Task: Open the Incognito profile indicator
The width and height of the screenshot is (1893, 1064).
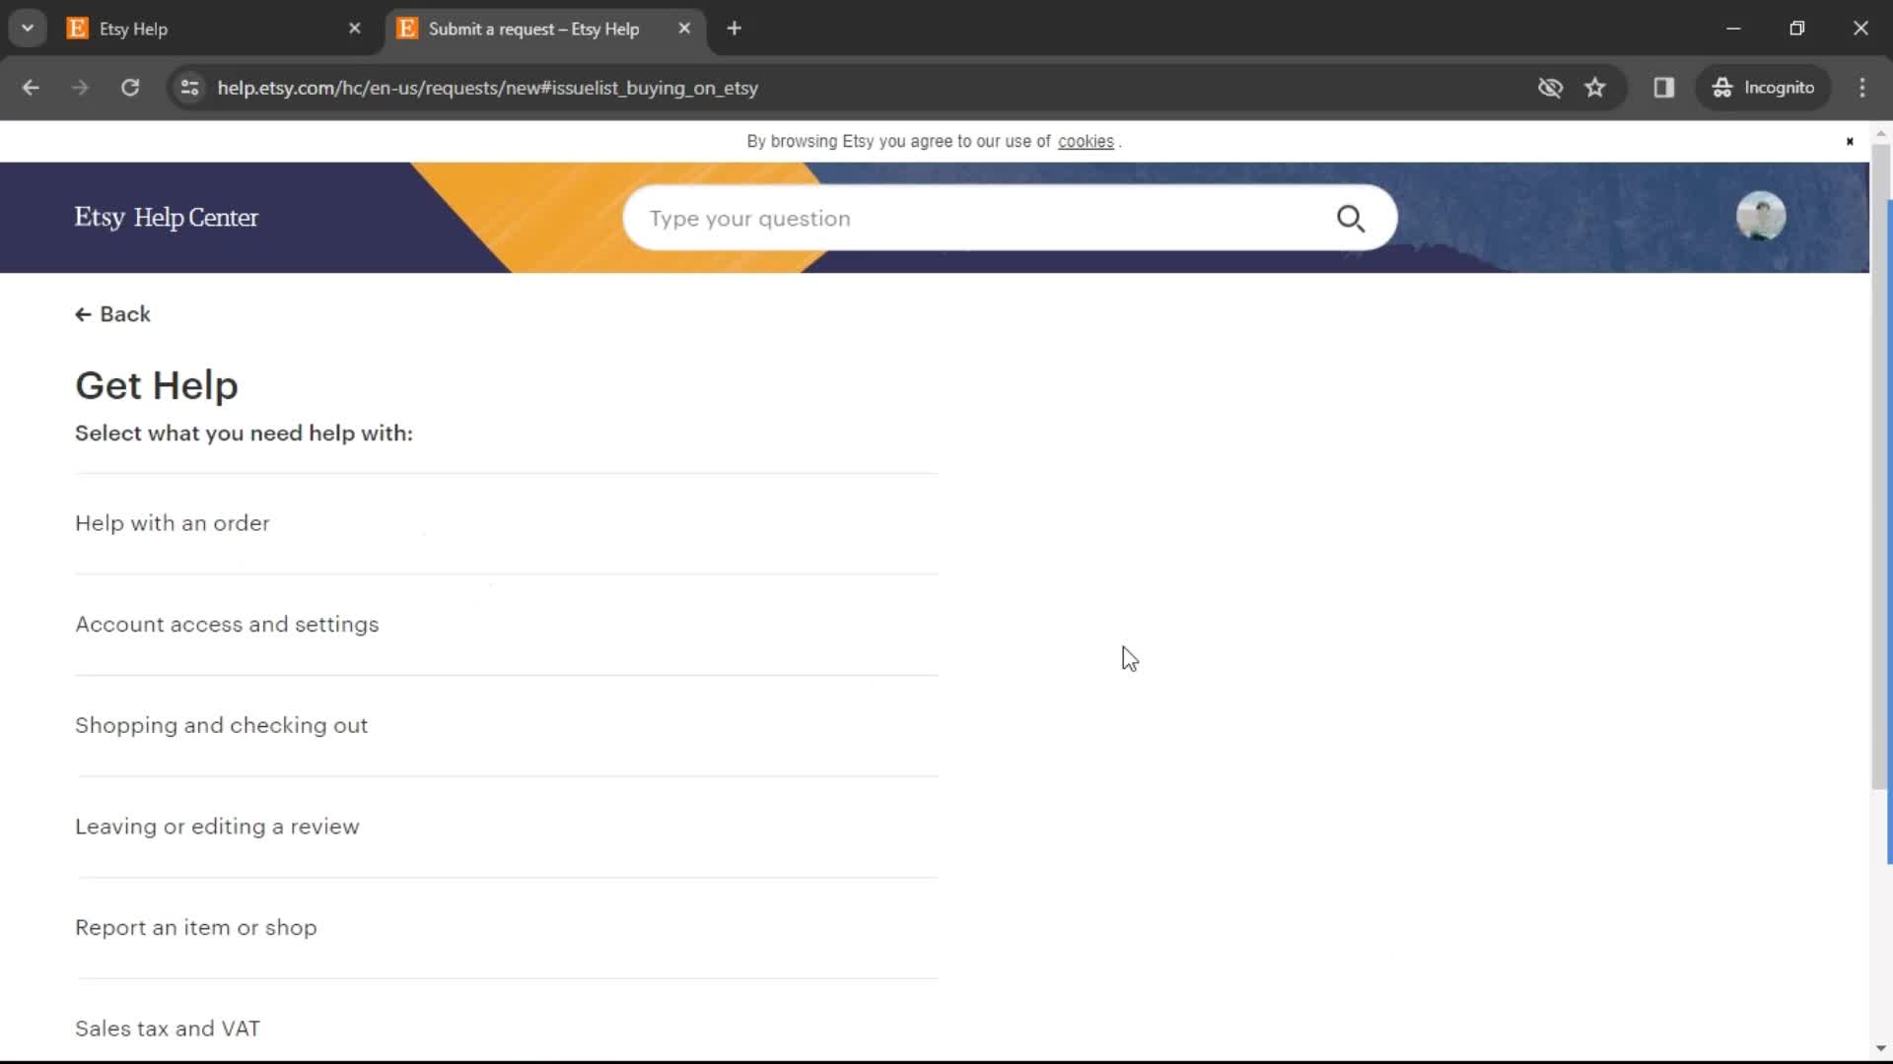Action: (1764, 88)
